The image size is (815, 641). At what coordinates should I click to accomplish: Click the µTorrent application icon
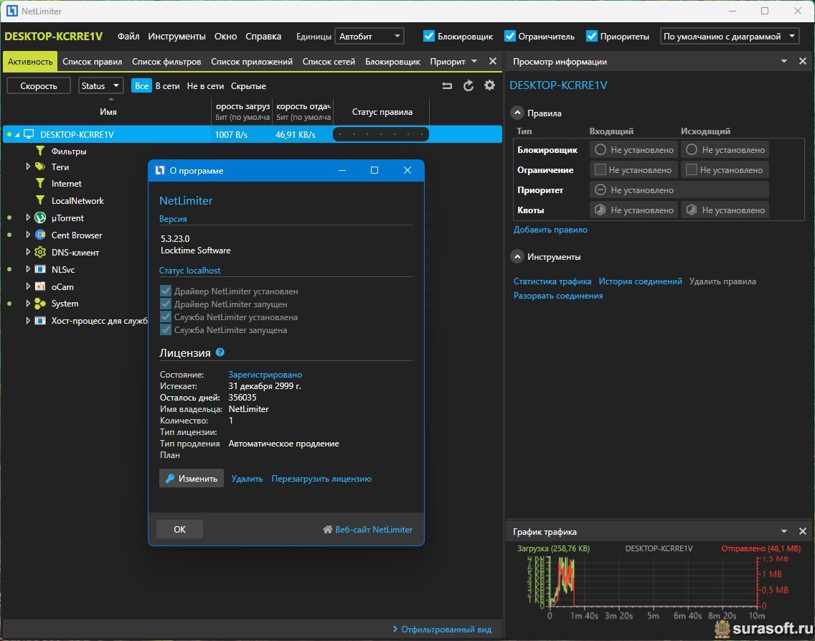click(40, 217)
